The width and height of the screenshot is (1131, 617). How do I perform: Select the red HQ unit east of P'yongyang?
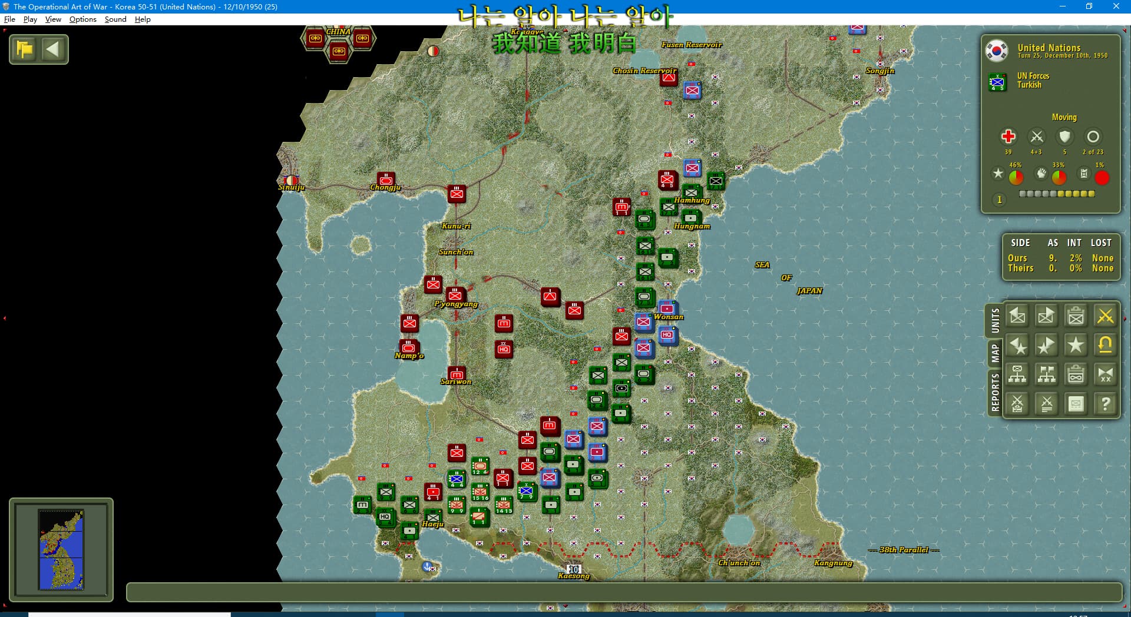point(504,349)
